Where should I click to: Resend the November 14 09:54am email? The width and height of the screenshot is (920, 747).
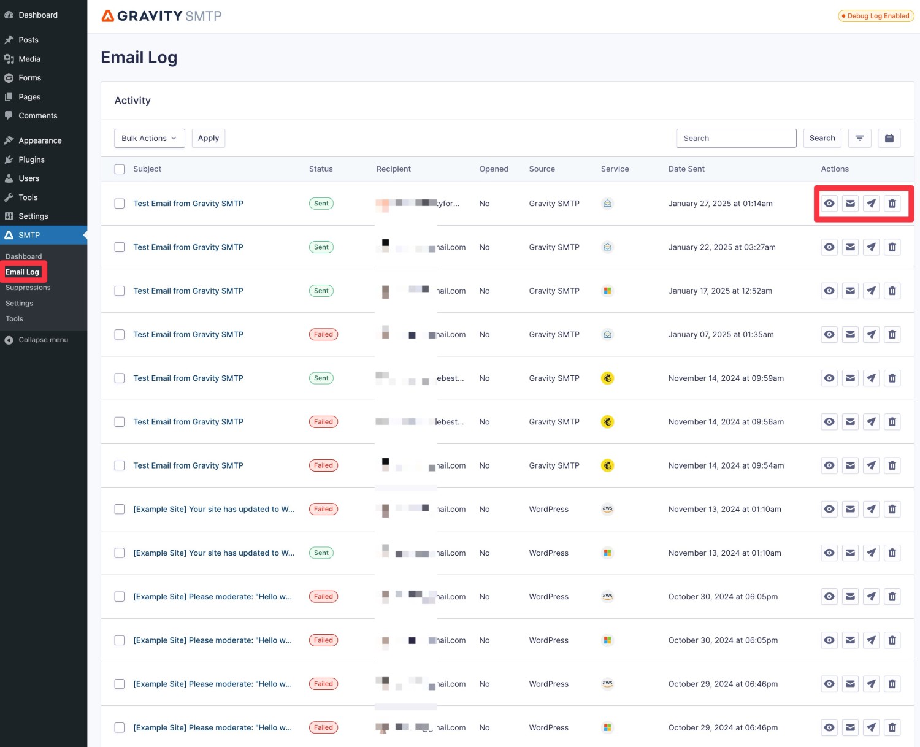coord(871,465)
